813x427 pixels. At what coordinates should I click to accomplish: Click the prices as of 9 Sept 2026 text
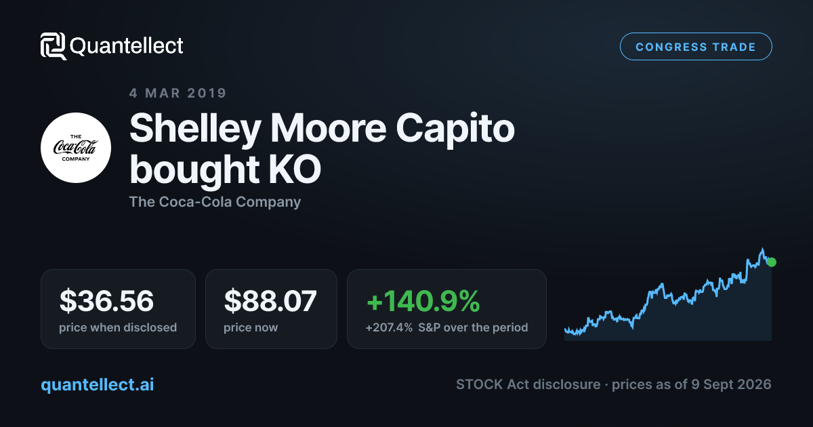[x=692, y=384]
